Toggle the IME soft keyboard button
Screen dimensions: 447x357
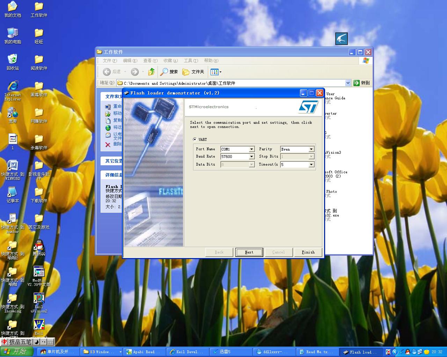(x=50, y=342)
